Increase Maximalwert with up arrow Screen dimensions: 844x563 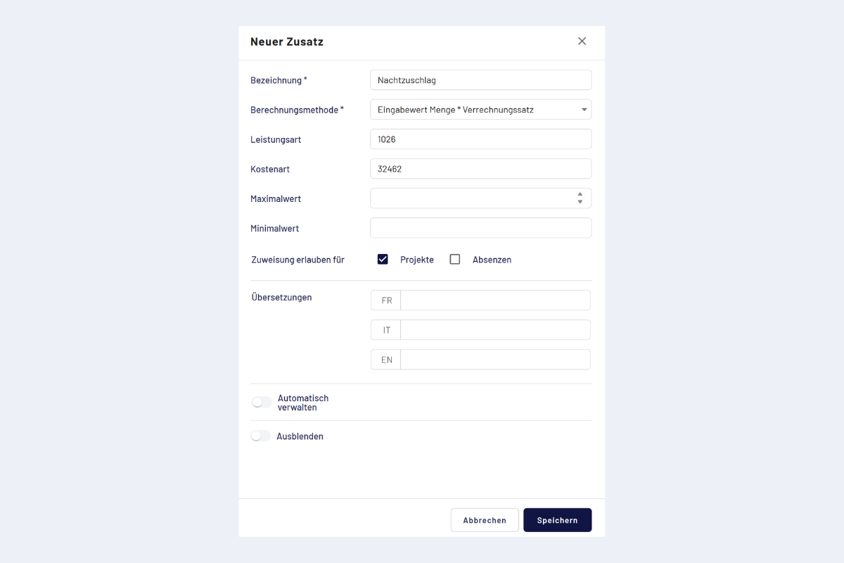pyautogui.click(x=580, y=195)
